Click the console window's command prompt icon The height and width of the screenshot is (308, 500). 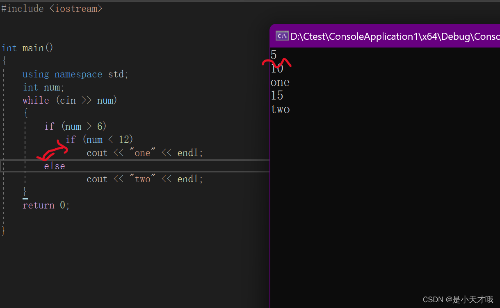(x=282, y=36)
